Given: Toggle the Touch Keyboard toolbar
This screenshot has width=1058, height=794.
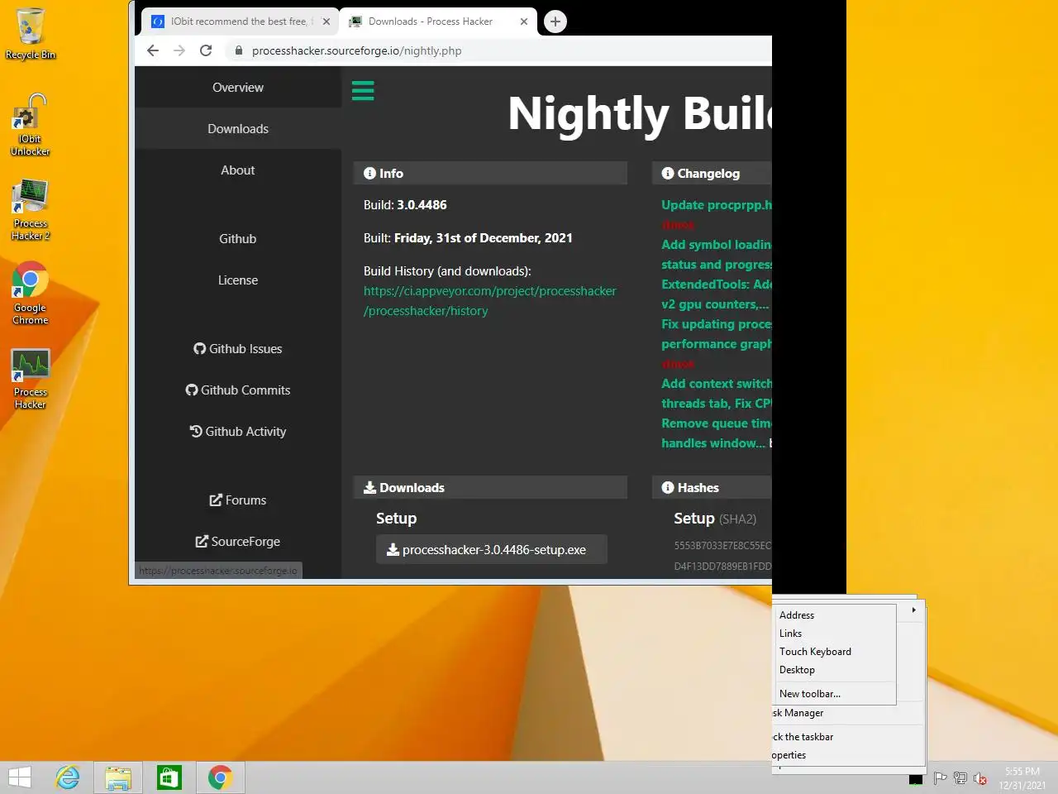Looking at the screenshot, I should coord(835,651).
